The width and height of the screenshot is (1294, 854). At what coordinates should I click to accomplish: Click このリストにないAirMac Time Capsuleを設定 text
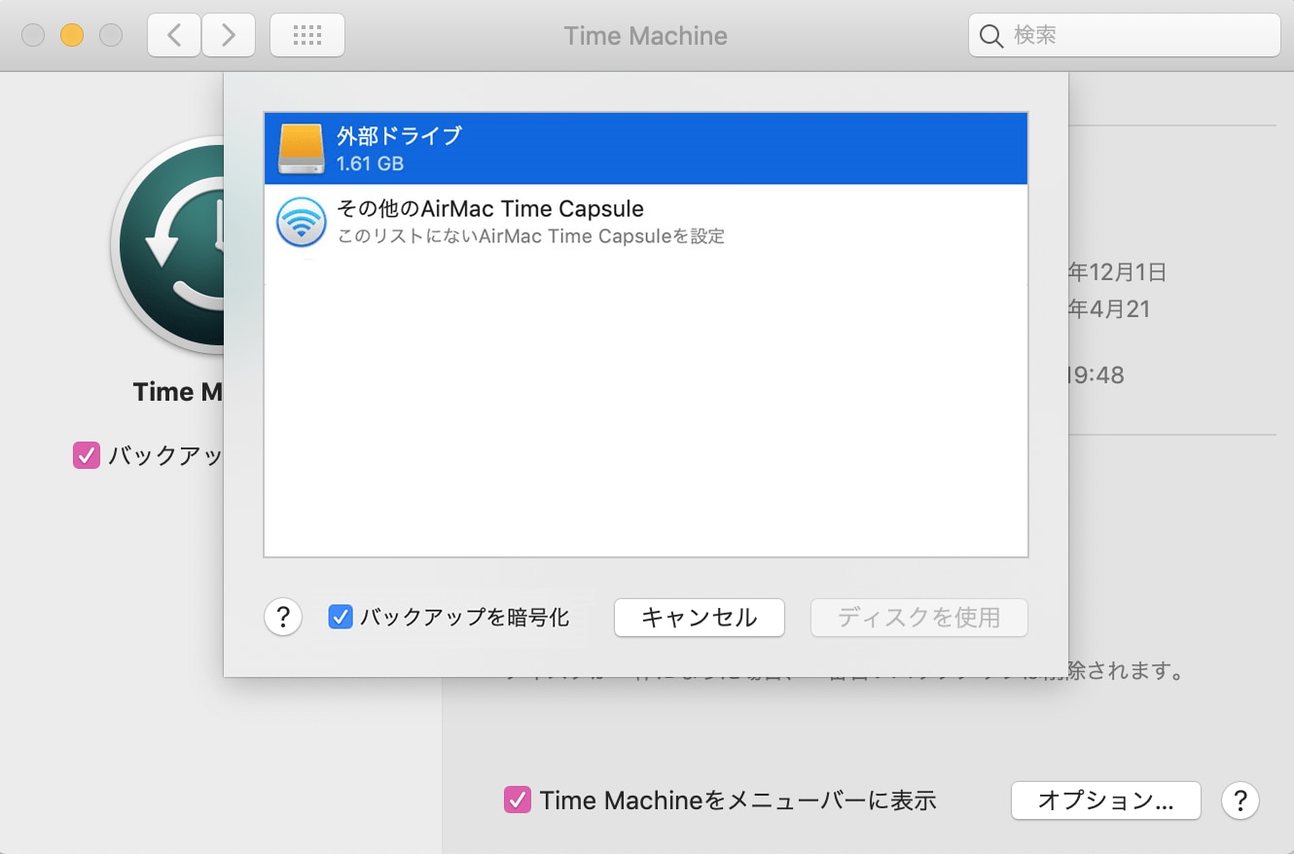pos(530,236)
